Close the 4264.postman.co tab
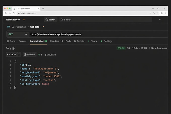171x114 pixels. coord(38,9)
